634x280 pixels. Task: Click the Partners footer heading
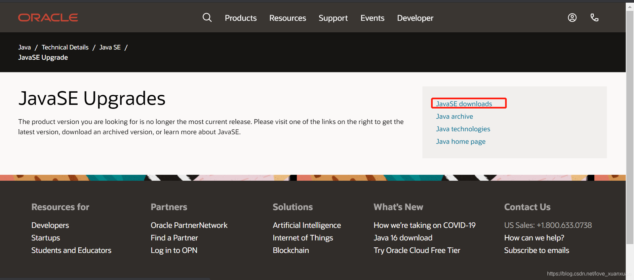[169, 207]
